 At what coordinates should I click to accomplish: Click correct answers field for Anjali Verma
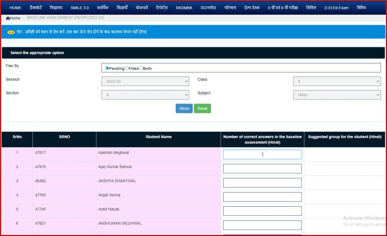(262, 197)
